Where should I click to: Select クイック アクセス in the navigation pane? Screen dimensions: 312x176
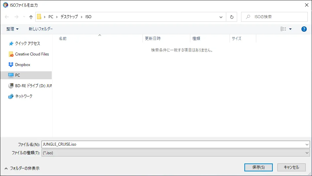coord(27,44)
